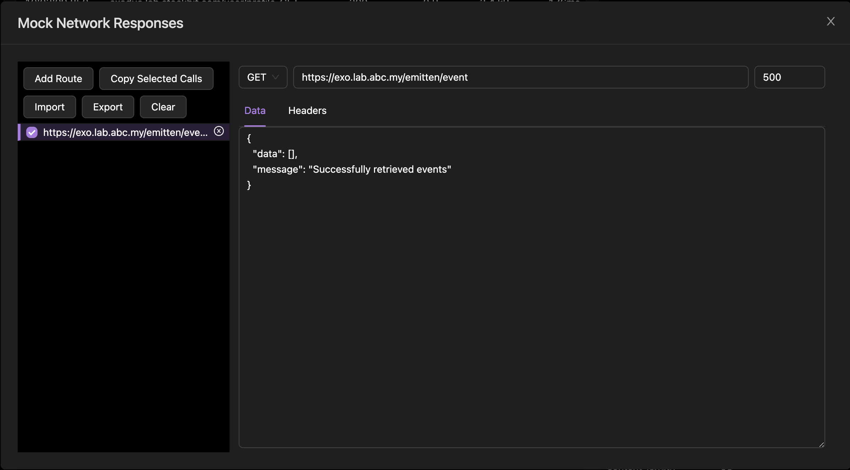850x470 pixels.
Task: Click Copy Selected Calls
Action: [x=156, y=78]
